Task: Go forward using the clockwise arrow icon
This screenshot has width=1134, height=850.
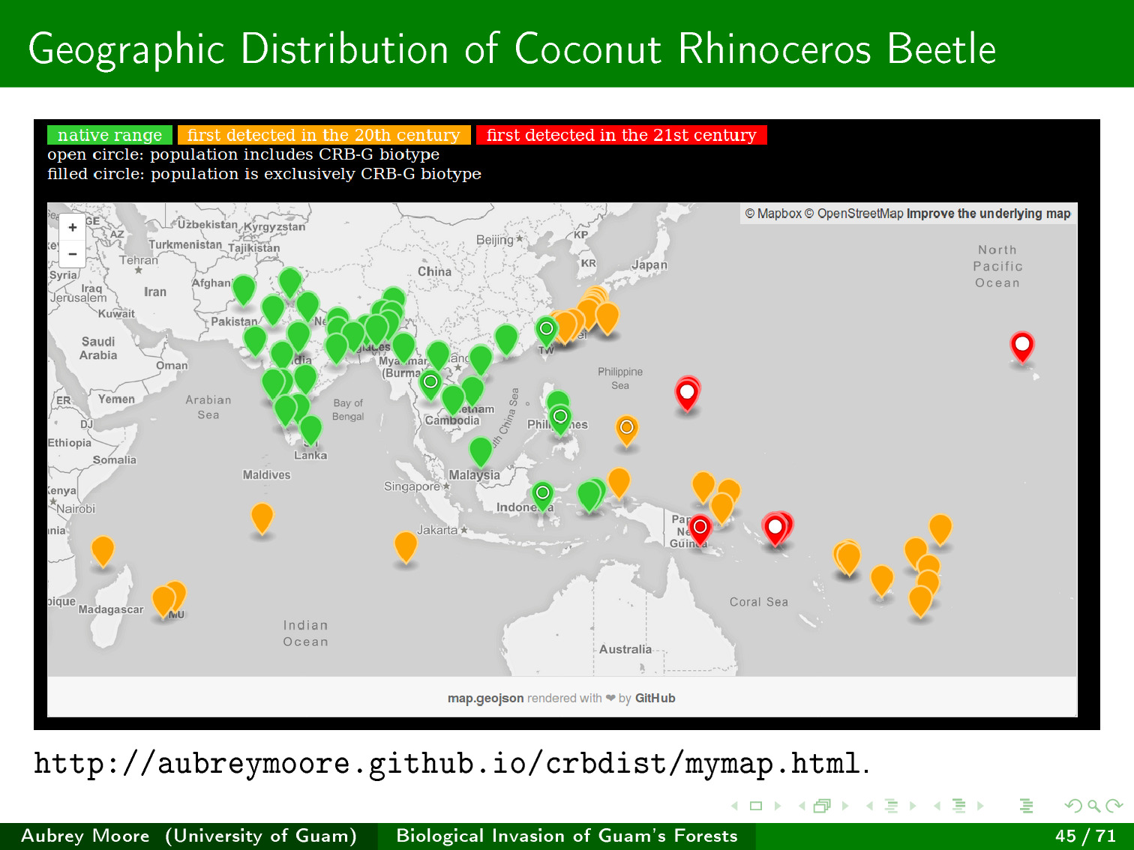Action: point(1114,806)
